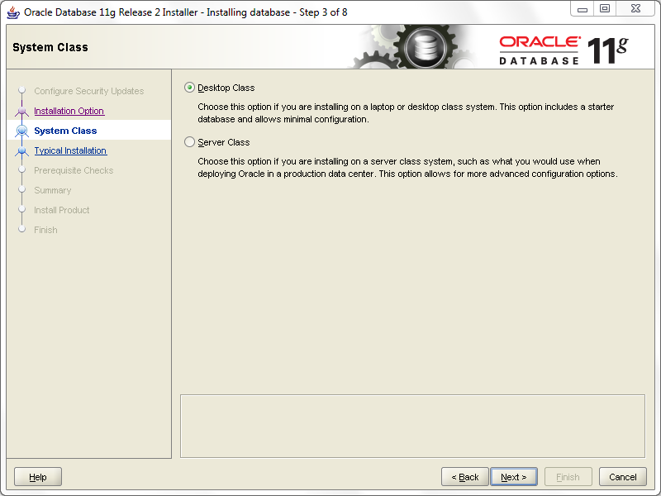
Task: Click the Back button
Action: click(x=465, y=477)
